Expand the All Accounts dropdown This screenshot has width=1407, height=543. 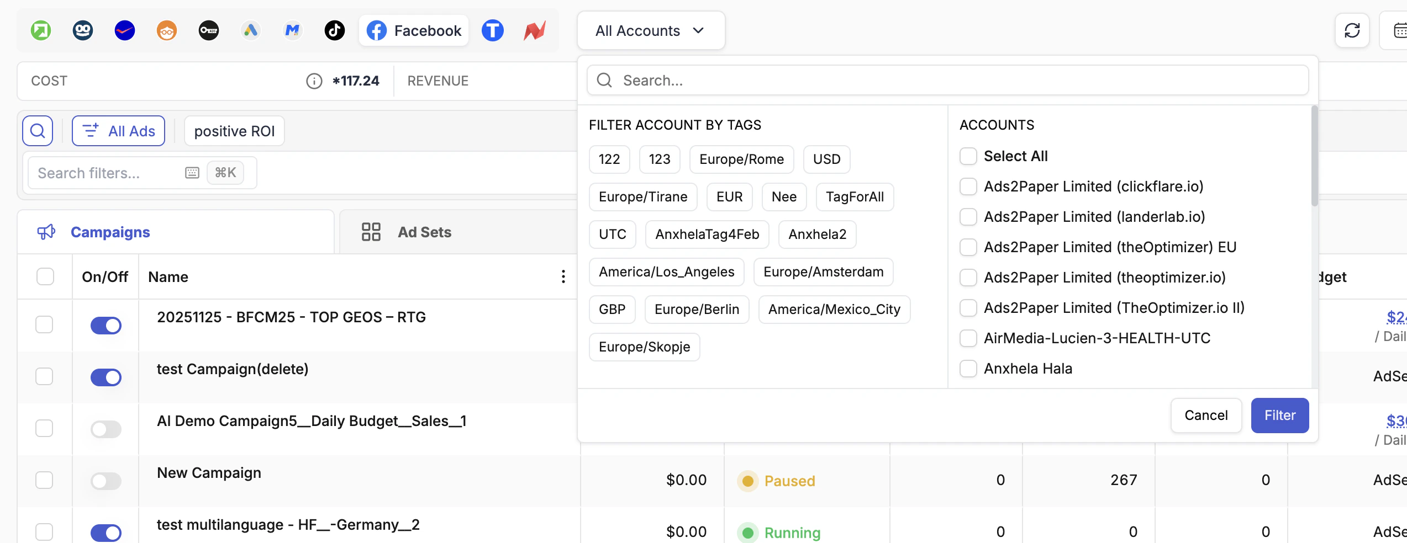[x=651, y=31]
